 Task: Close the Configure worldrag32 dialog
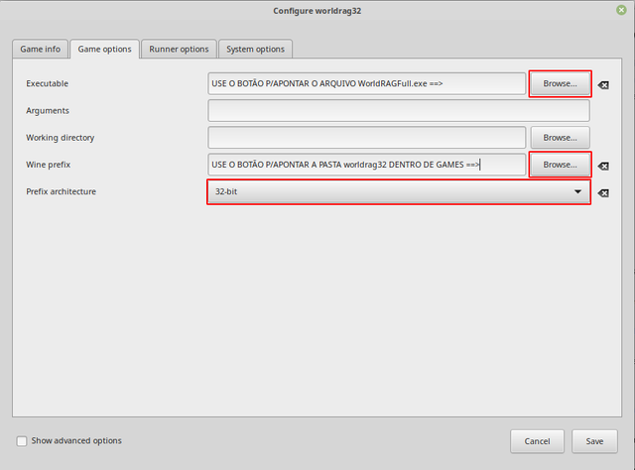[621, 10]
